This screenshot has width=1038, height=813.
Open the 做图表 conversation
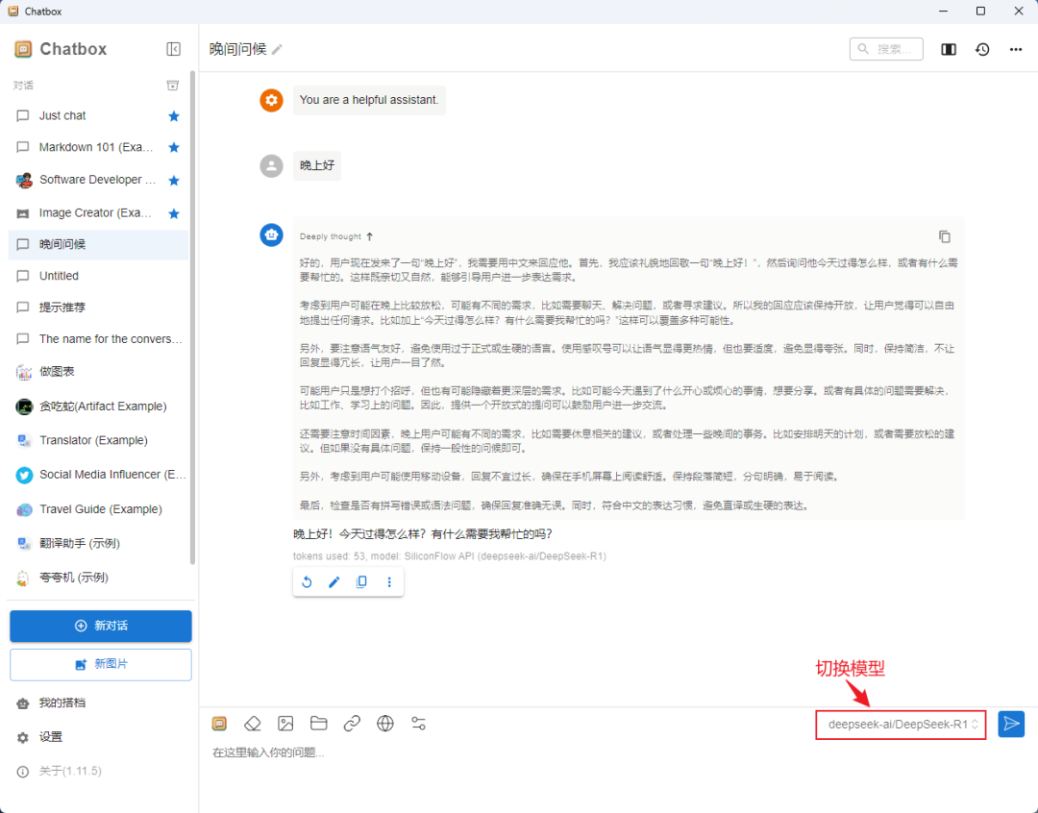point(99,371)
